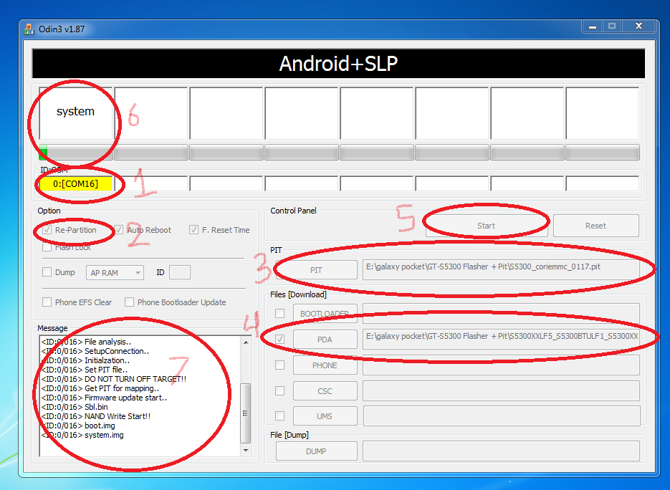Viewport: 670px width, 490px height.
Task: Click the BOOTLOADER file button
Action: 325,314
